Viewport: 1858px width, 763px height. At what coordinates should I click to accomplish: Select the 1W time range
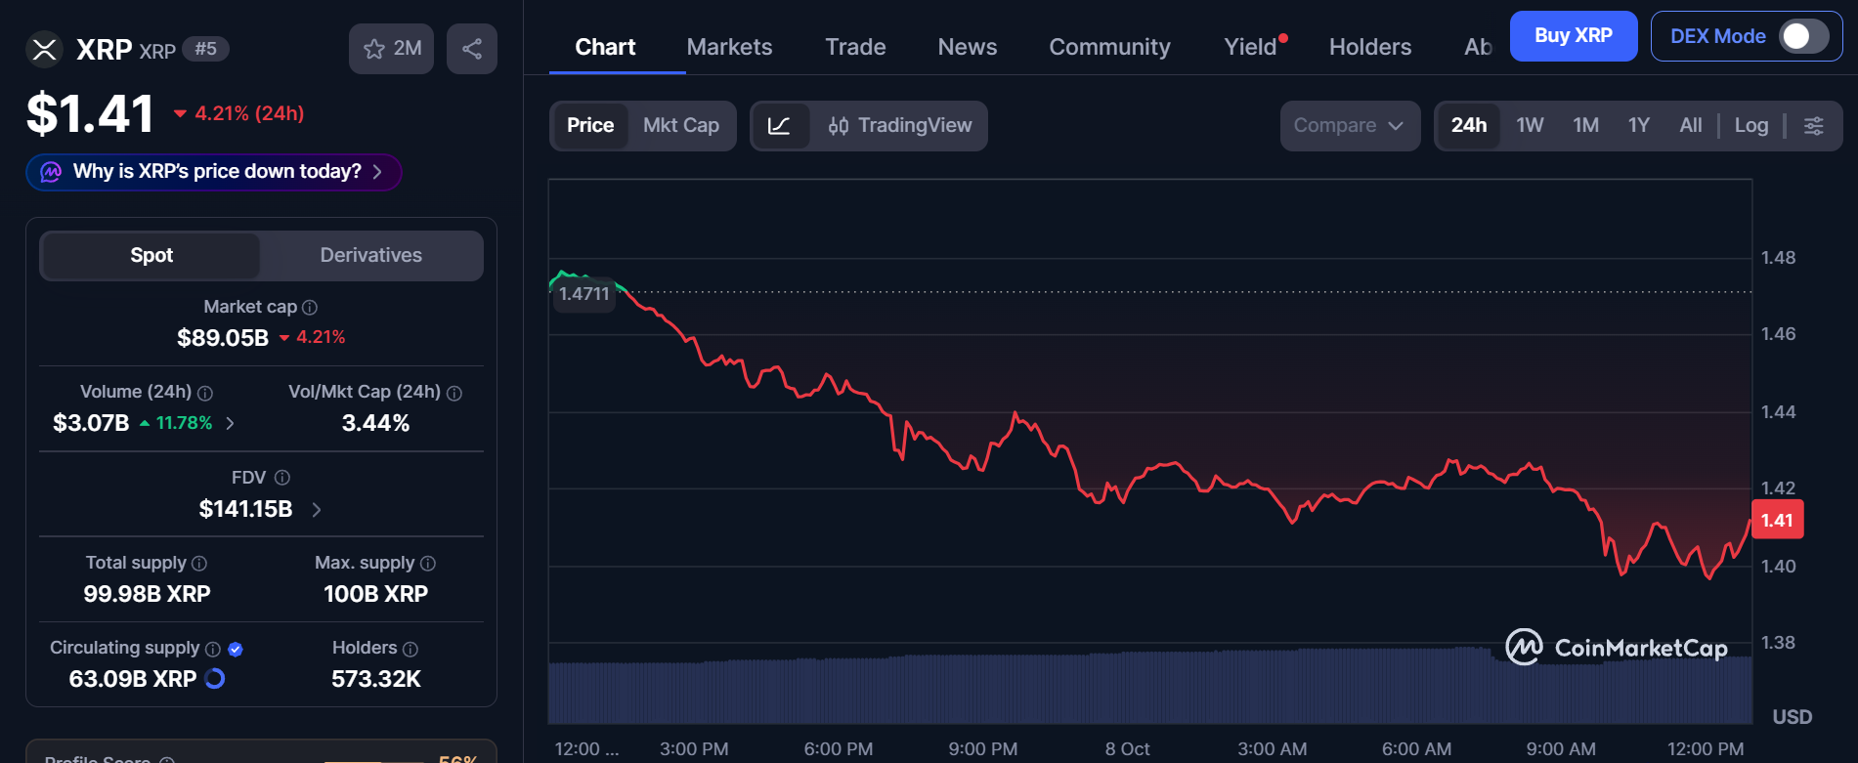1530,126
